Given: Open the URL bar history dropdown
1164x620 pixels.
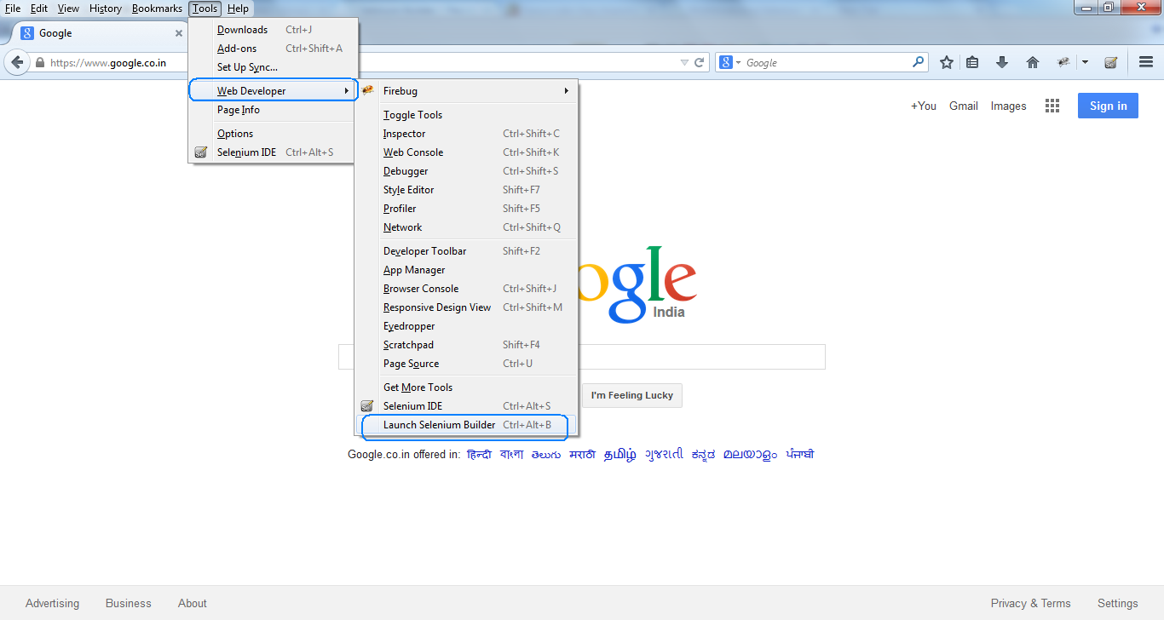Looking at the screenshot, I should 684,61.
